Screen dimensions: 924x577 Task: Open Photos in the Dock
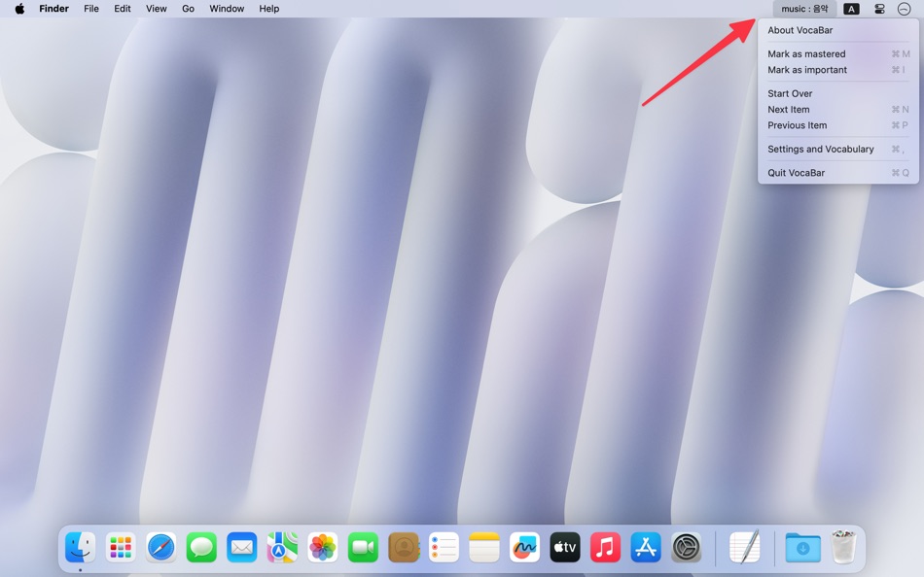322,548
